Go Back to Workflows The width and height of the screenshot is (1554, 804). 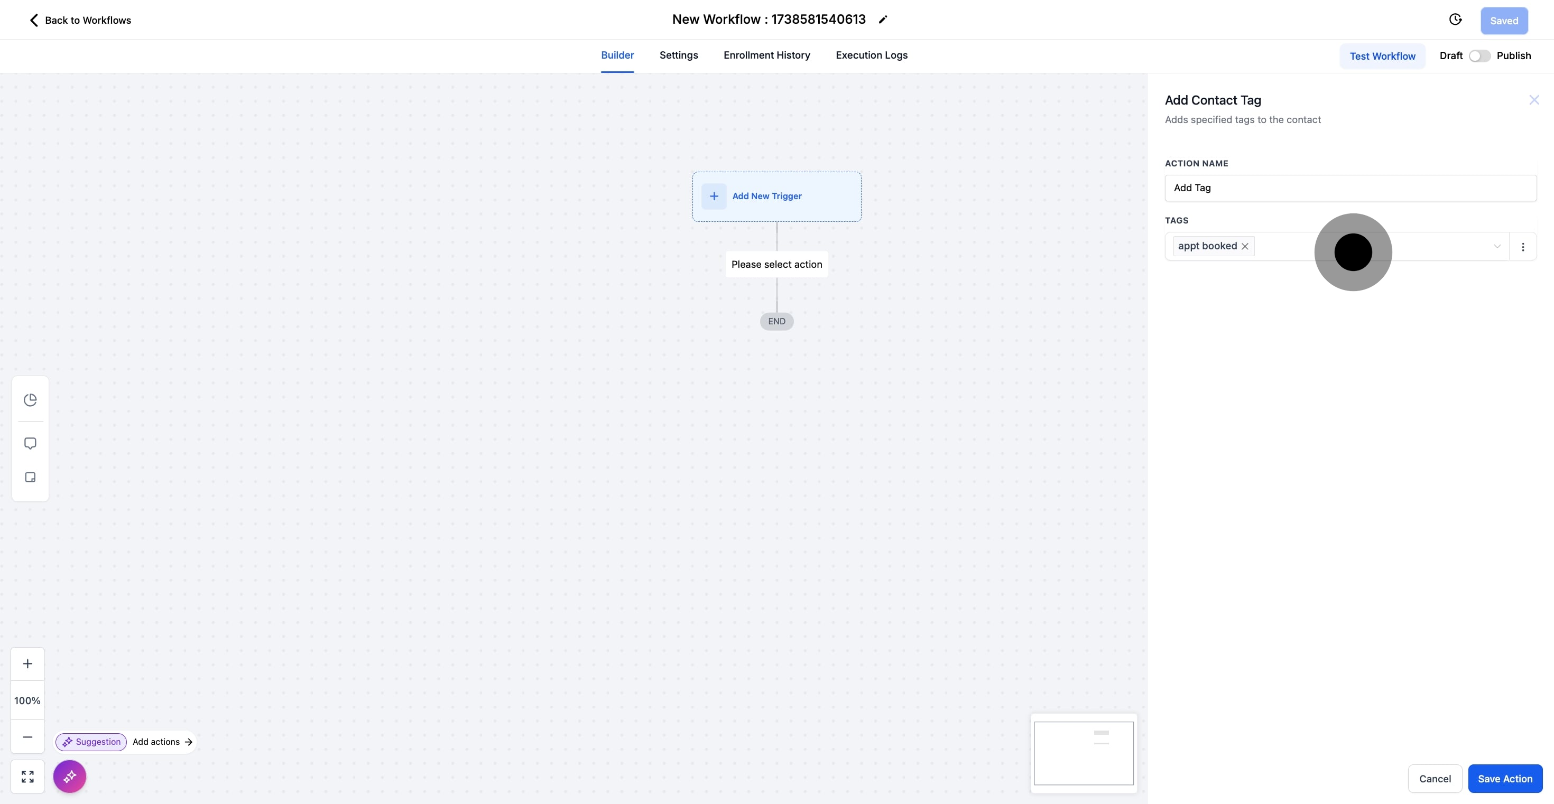pos(80,20)
